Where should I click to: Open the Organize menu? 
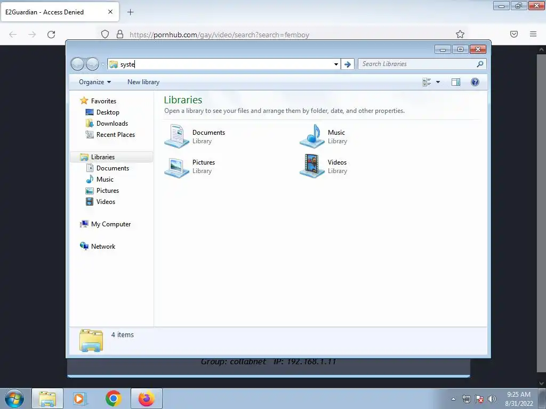click(95, 82)
